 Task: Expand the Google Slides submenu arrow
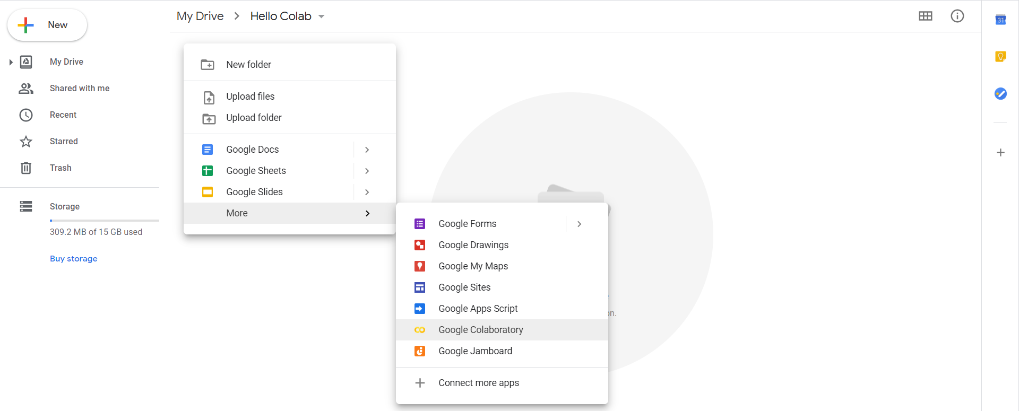click(367, 192)
